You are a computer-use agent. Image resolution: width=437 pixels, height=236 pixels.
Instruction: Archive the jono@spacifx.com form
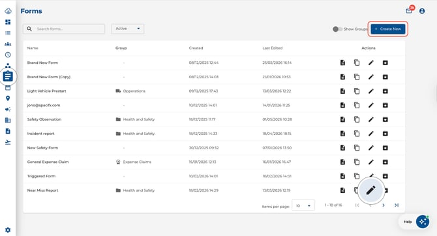click(385, 106)
